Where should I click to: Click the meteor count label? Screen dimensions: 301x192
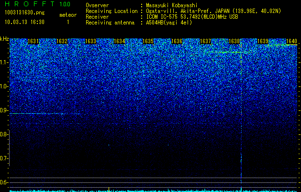point(68,15)
